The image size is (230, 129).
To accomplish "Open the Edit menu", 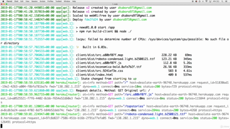I will point(22,1).
